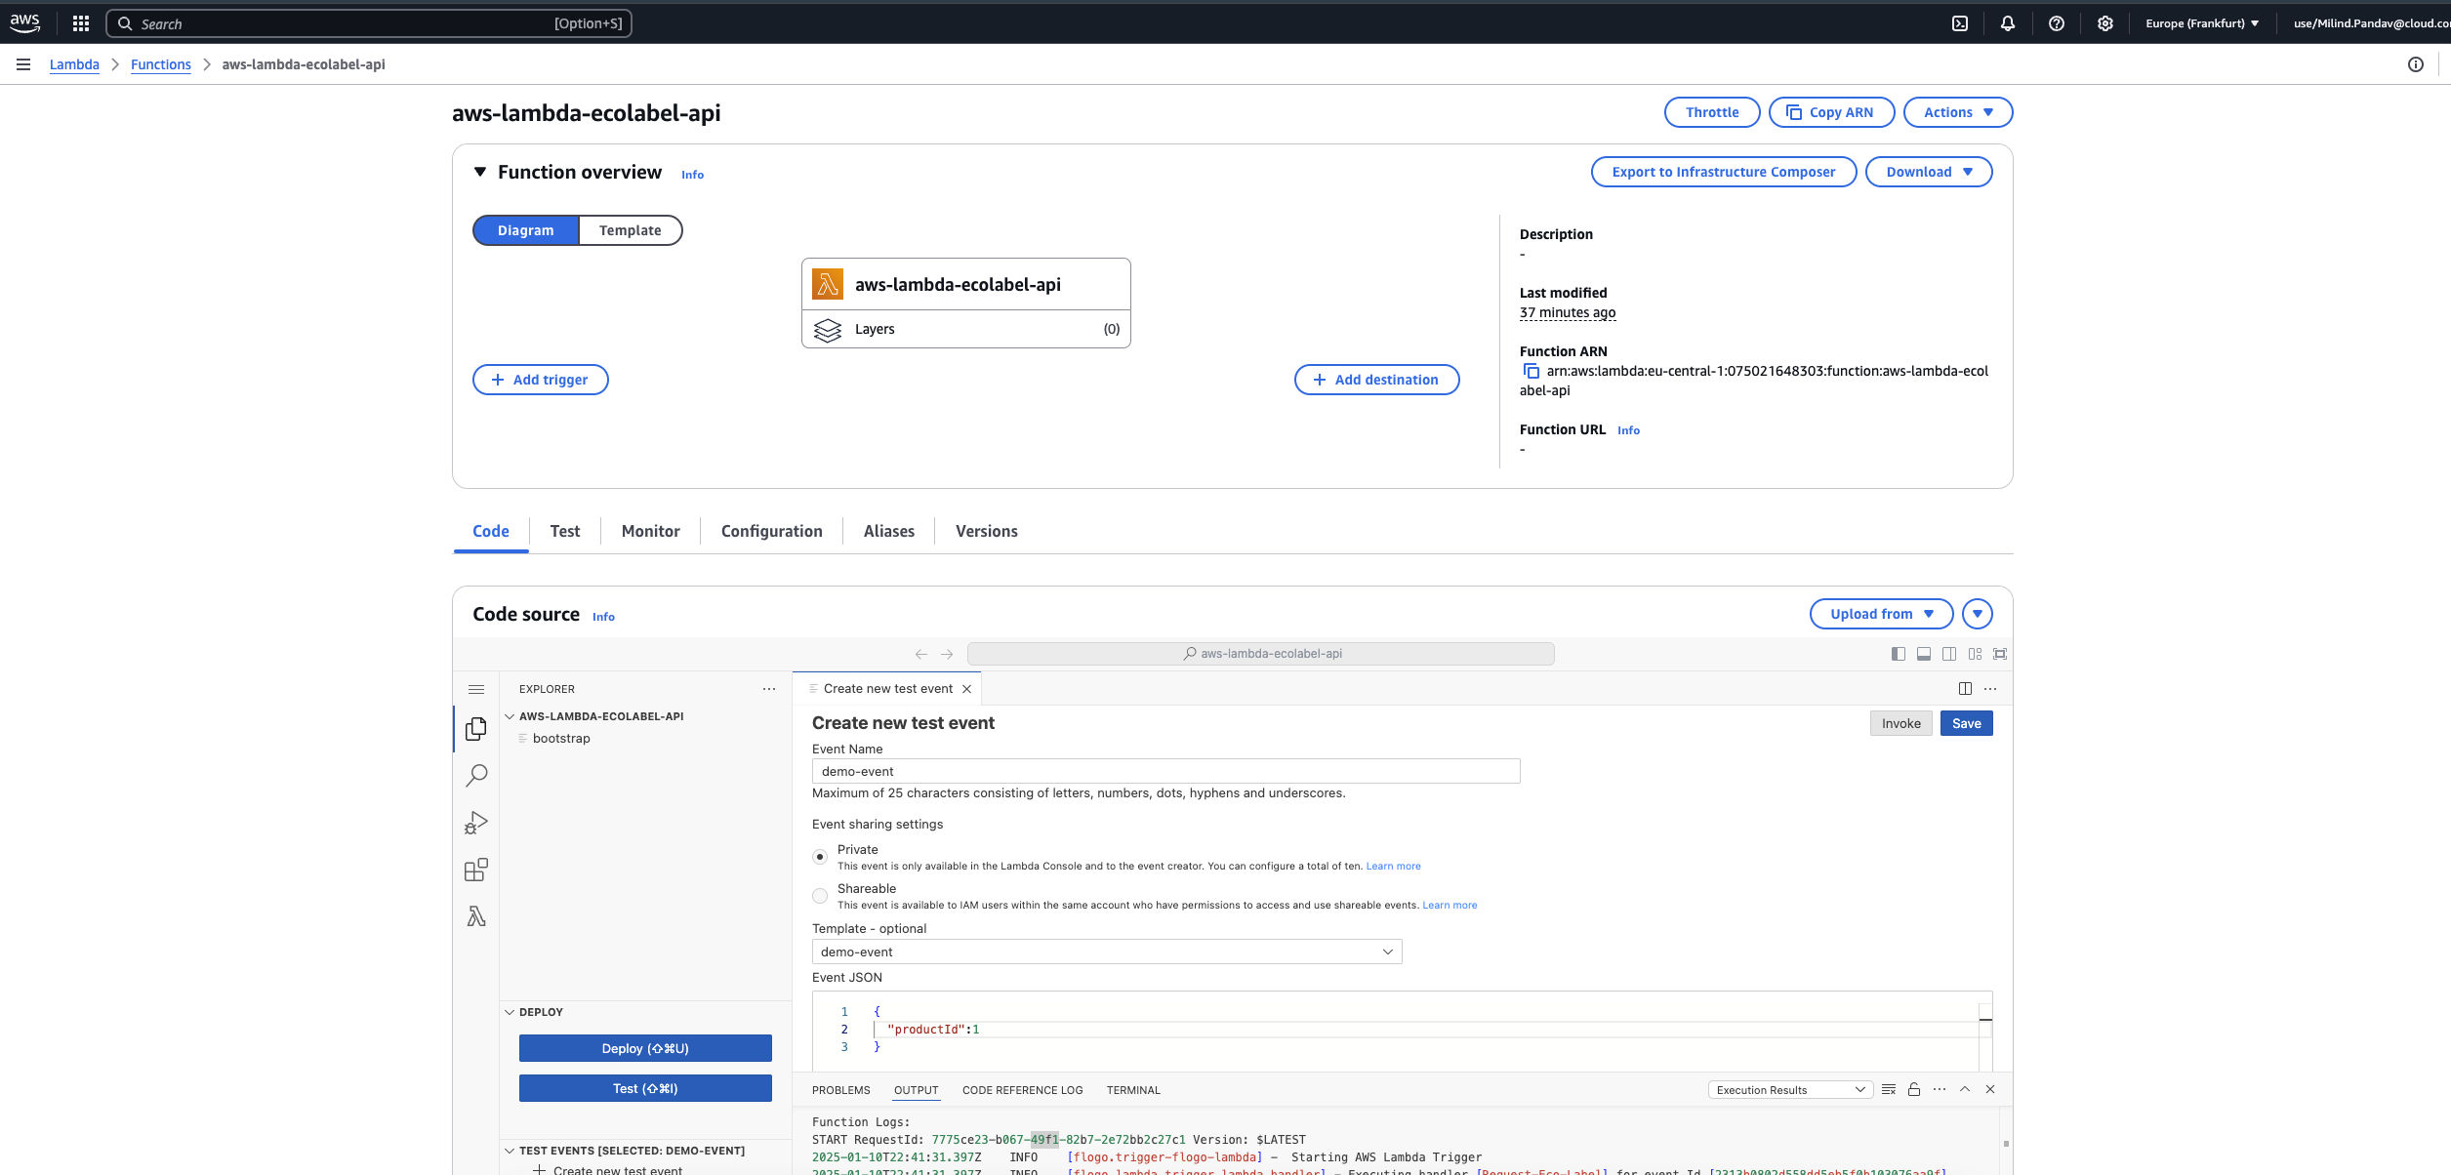This screenshot has width=2451, height=1175.
Task: Open the Download dropdown
Action: pos(1929,172)
